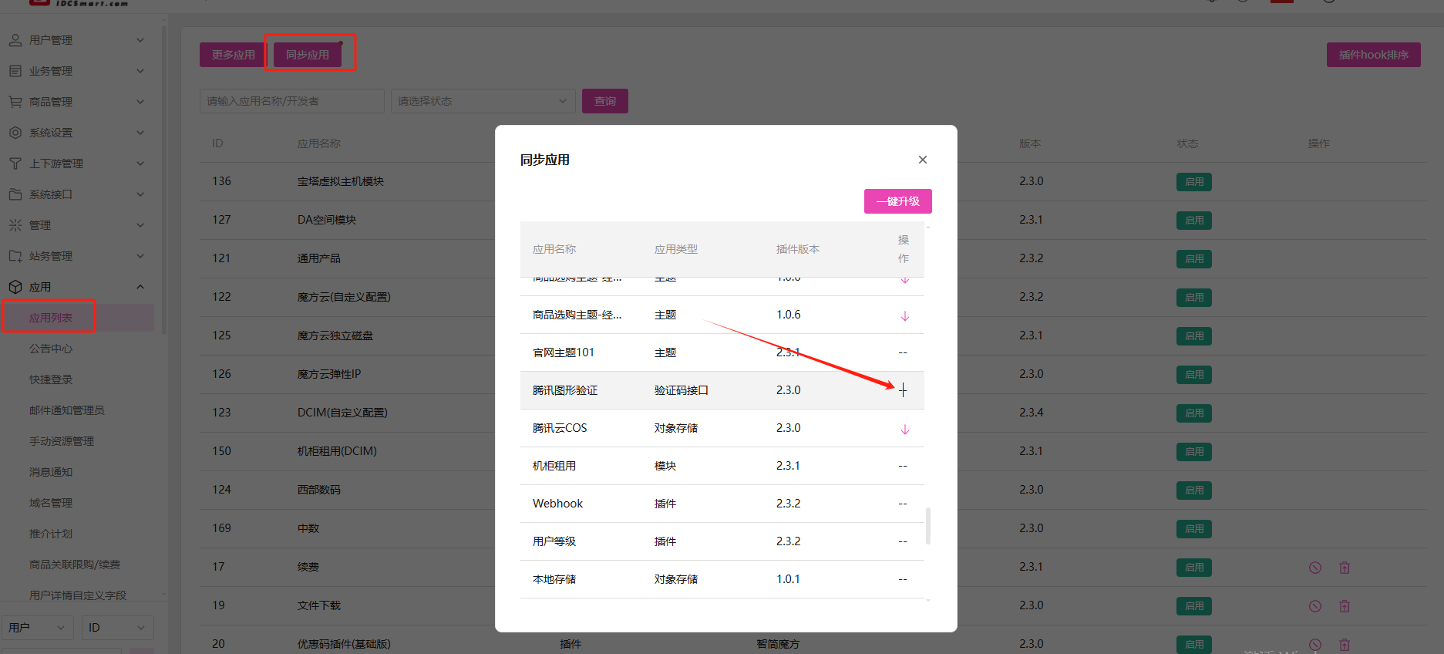This screenshot has height=654, width=1444.
Task: Expand the 业务管理 menu chevron
Action: [x=140, y=71]
